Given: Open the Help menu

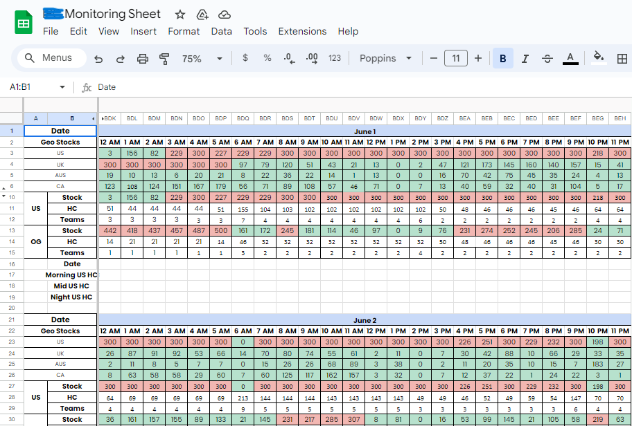Looking at the screenshot, I should 348,31.
